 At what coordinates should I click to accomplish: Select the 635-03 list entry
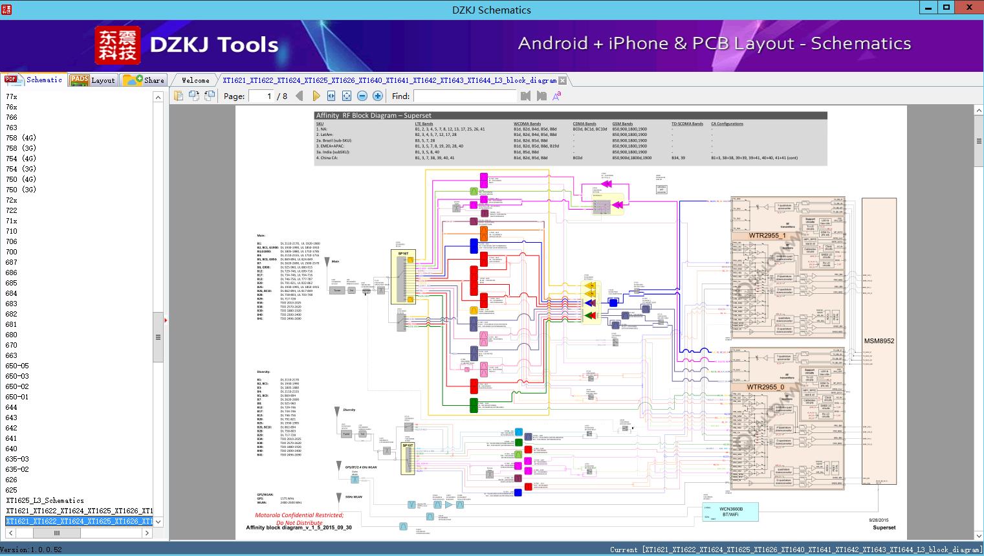point(17,459)
